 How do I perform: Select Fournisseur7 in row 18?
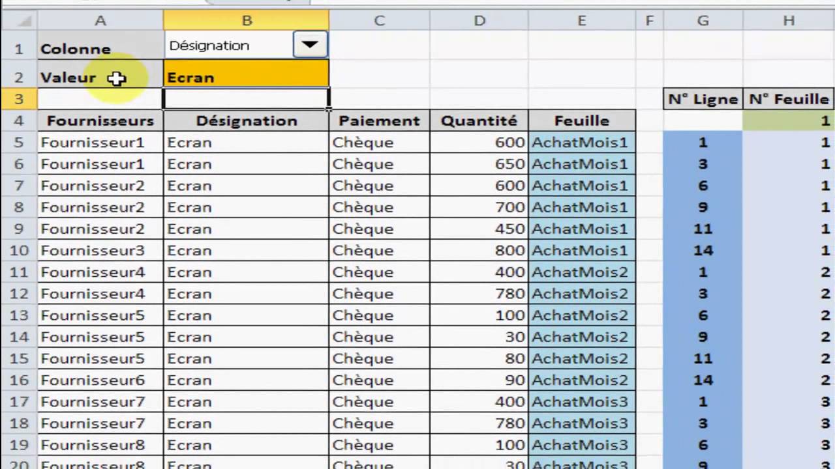pos(100,423)
